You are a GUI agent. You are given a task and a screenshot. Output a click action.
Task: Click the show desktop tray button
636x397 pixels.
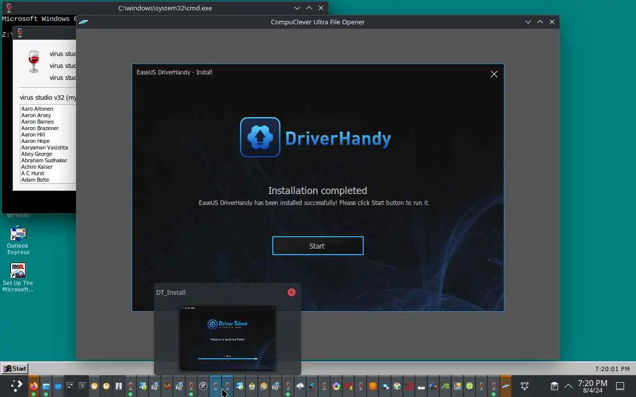pos(620,386)
